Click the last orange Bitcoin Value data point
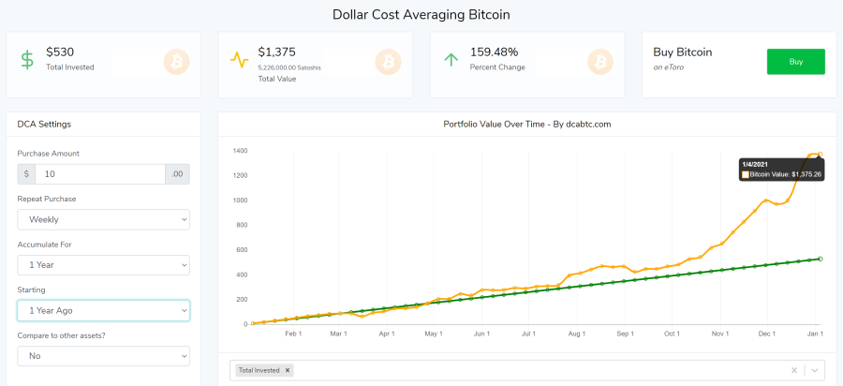Screen dimensions: 843x386 [820, 154]
